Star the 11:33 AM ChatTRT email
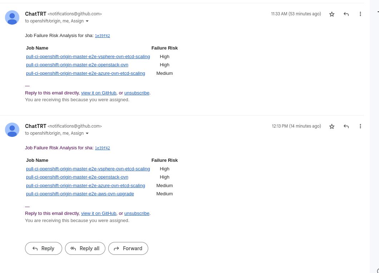 point(331,14)
